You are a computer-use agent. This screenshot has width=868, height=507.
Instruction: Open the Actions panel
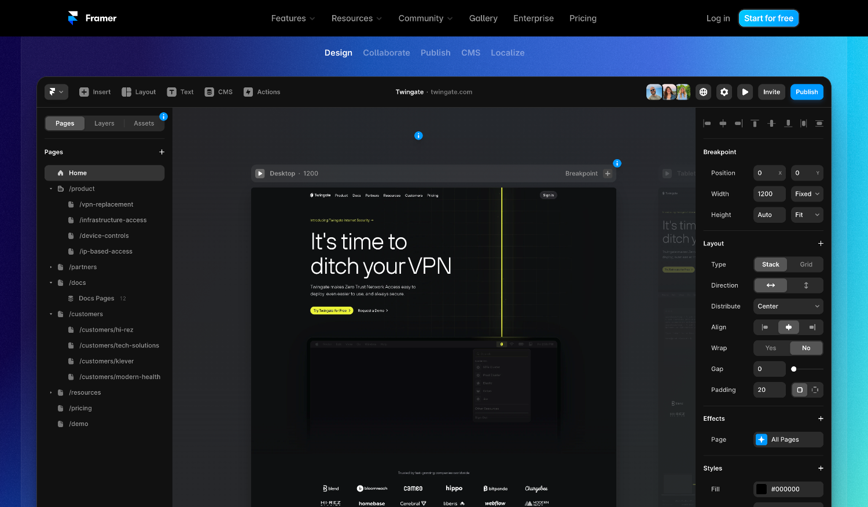point(262,91)
